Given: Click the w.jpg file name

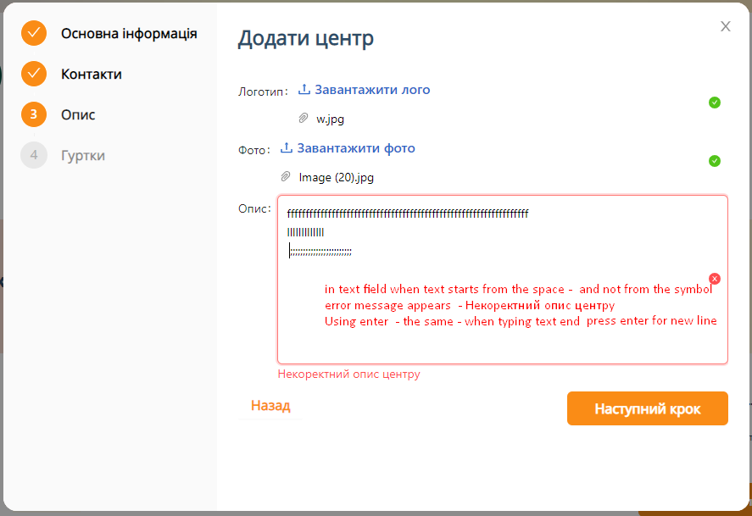Looking at the screenshot, I should (330, 119).
